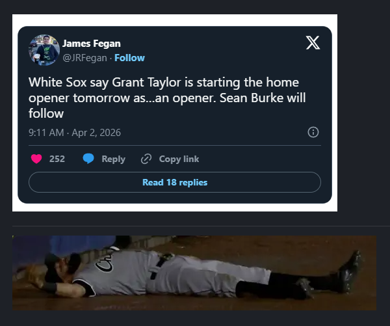Follow the @JRFegan account

[129, 58]
